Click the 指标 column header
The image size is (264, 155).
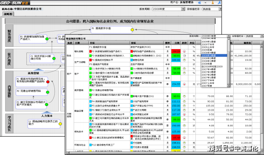coord(147,43)
